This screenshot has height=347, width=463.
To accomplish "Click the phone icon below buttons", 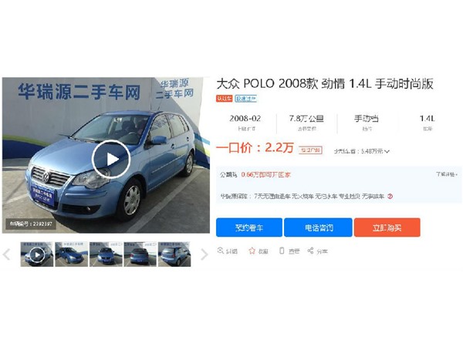I will pyautogui.click(x=282, y=251).
